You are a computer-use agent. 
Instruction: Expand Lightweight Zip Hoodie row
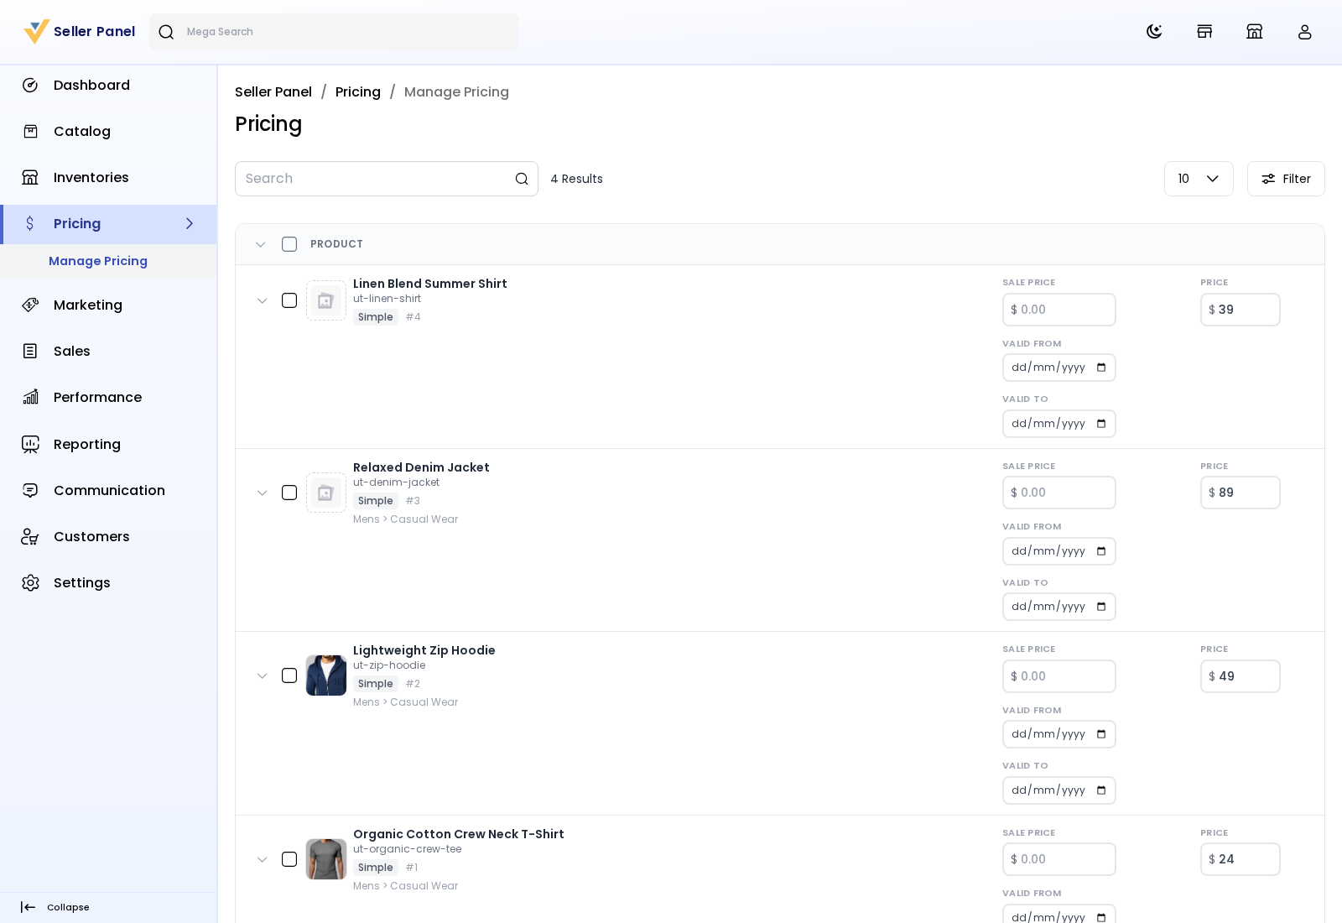263,676
